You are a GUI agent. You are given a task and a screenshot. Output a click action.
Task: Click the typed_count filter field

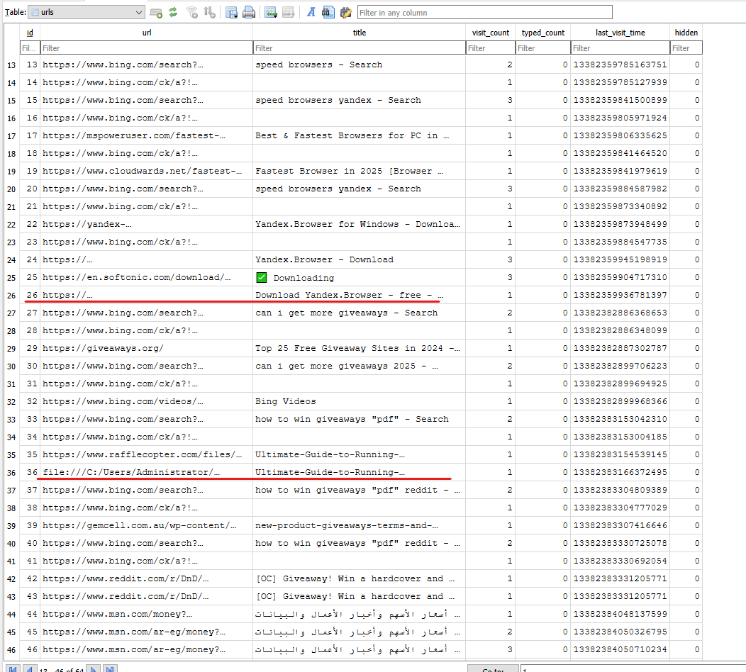[x=543, y=48]
